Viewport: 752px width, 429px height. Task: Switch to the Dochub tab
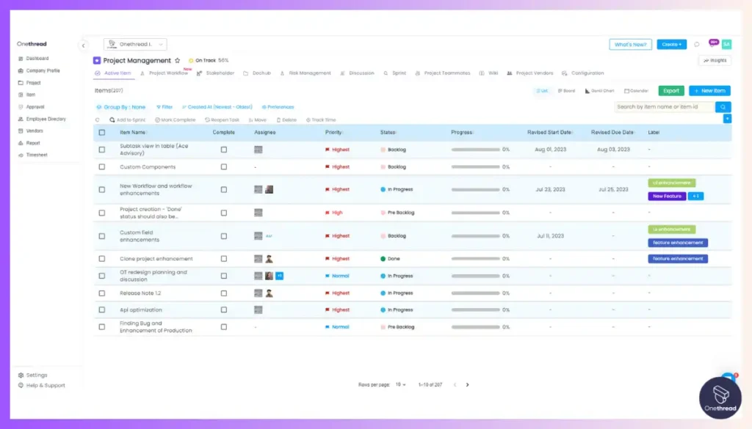[x=258, y=73]
